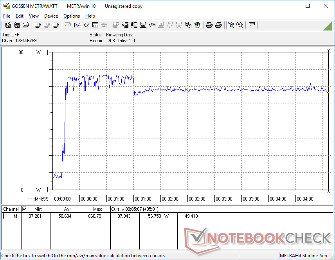The height and width of the screenshot is (260, 335).
Task: Click the upper Y-axis scale marker at 80 W
Action: click(48, 52)
